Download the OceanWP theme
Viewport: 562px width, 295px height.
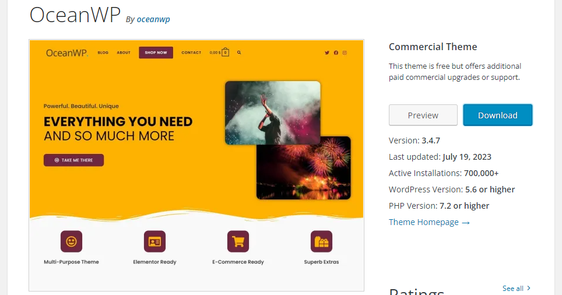tap(497, 115)
